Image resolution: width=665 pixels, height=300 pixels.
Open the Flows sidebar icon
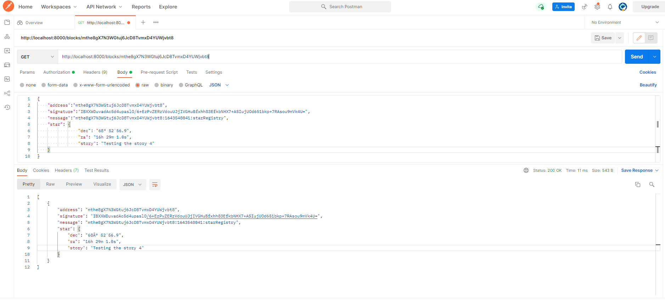[x=7, y=93]
